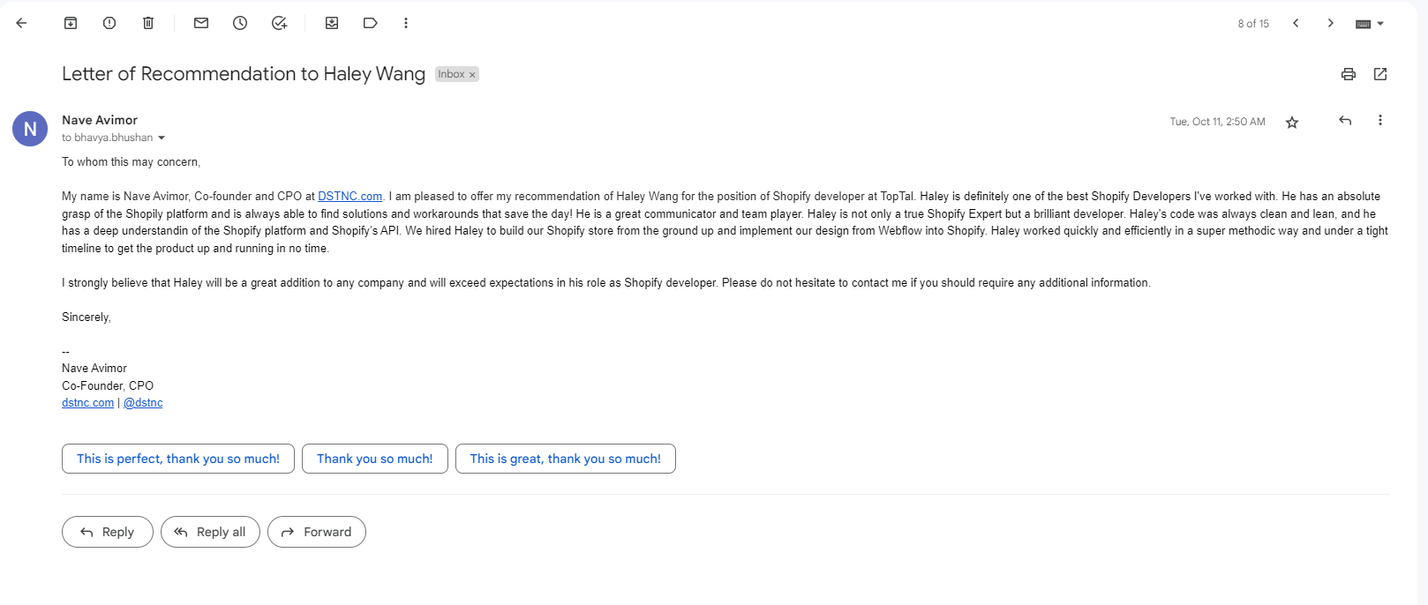This screenshot has height=605, width=1428.
Task: Print the whole conversation
Action: tap(1349, 74)
